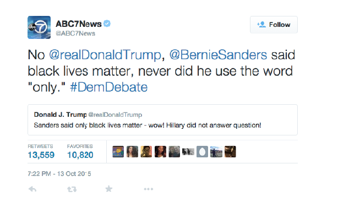
Task: Open the @realDonaldTrump mention in tweet text
Action: (105, 55)
